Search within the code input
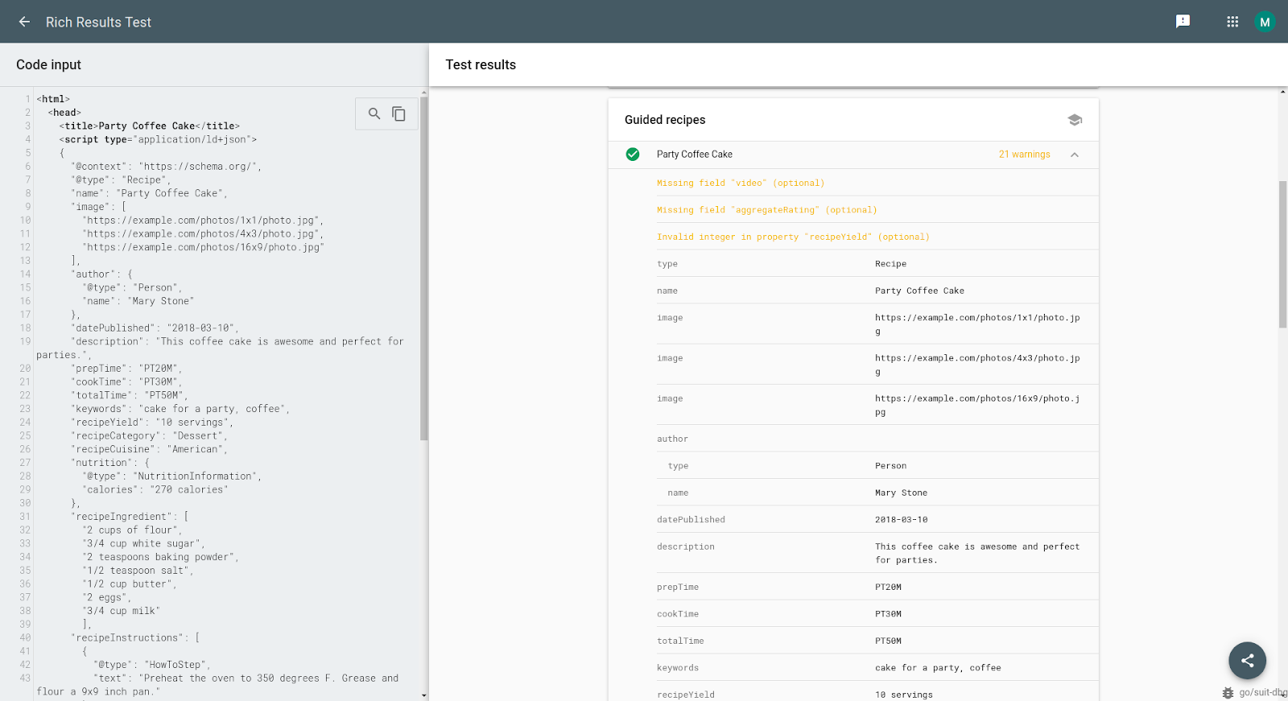The height and width of the screenshot is (701, 1288). 374,113
